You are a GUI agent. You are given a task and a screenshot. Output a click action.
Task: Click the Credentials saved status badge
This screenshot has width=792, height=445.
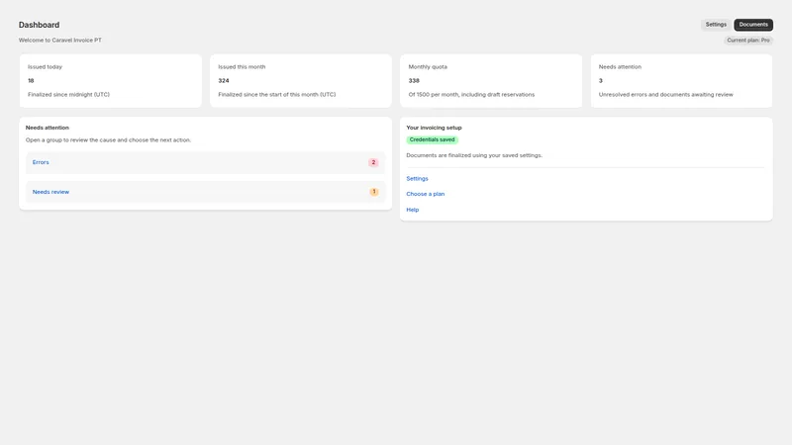(432, 139)
